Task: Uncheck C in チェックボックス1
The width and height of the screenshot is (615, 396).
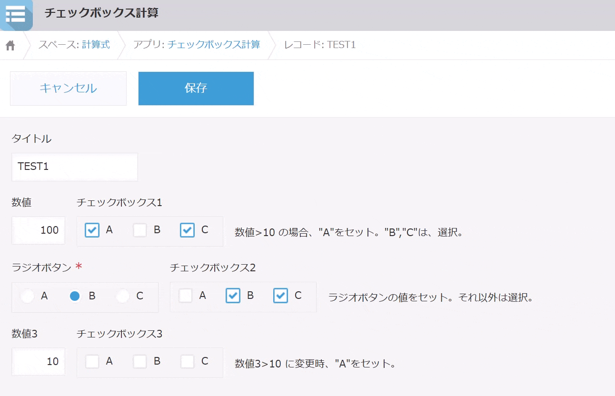Action: [188, 230]
